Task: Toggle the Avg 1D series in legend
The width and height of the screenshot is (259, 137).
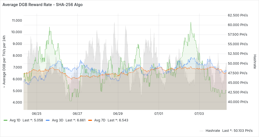Action: pyautogui.click(x=15, y=120)
